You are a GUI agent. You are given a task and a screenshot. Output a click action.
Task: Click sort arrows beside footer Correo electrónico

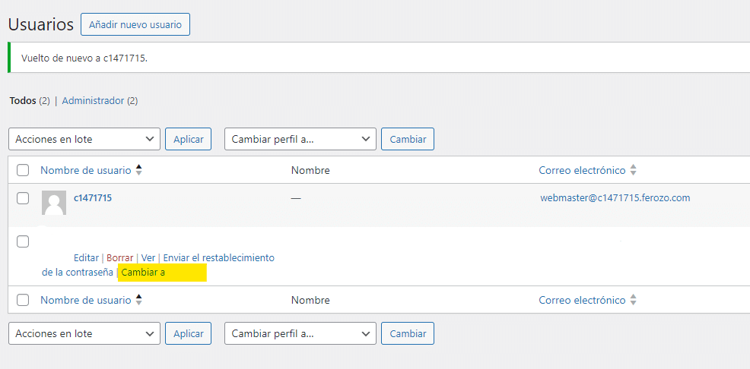(633, 300)
